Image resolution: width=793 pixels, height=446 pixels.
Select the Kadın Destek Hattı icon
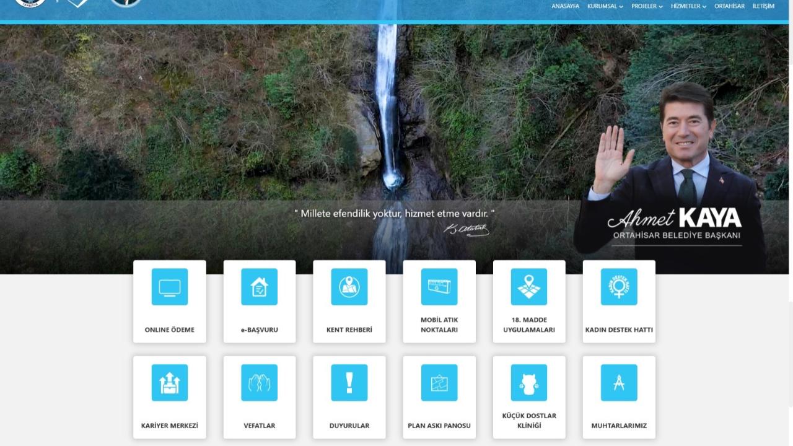coord(619,287)
